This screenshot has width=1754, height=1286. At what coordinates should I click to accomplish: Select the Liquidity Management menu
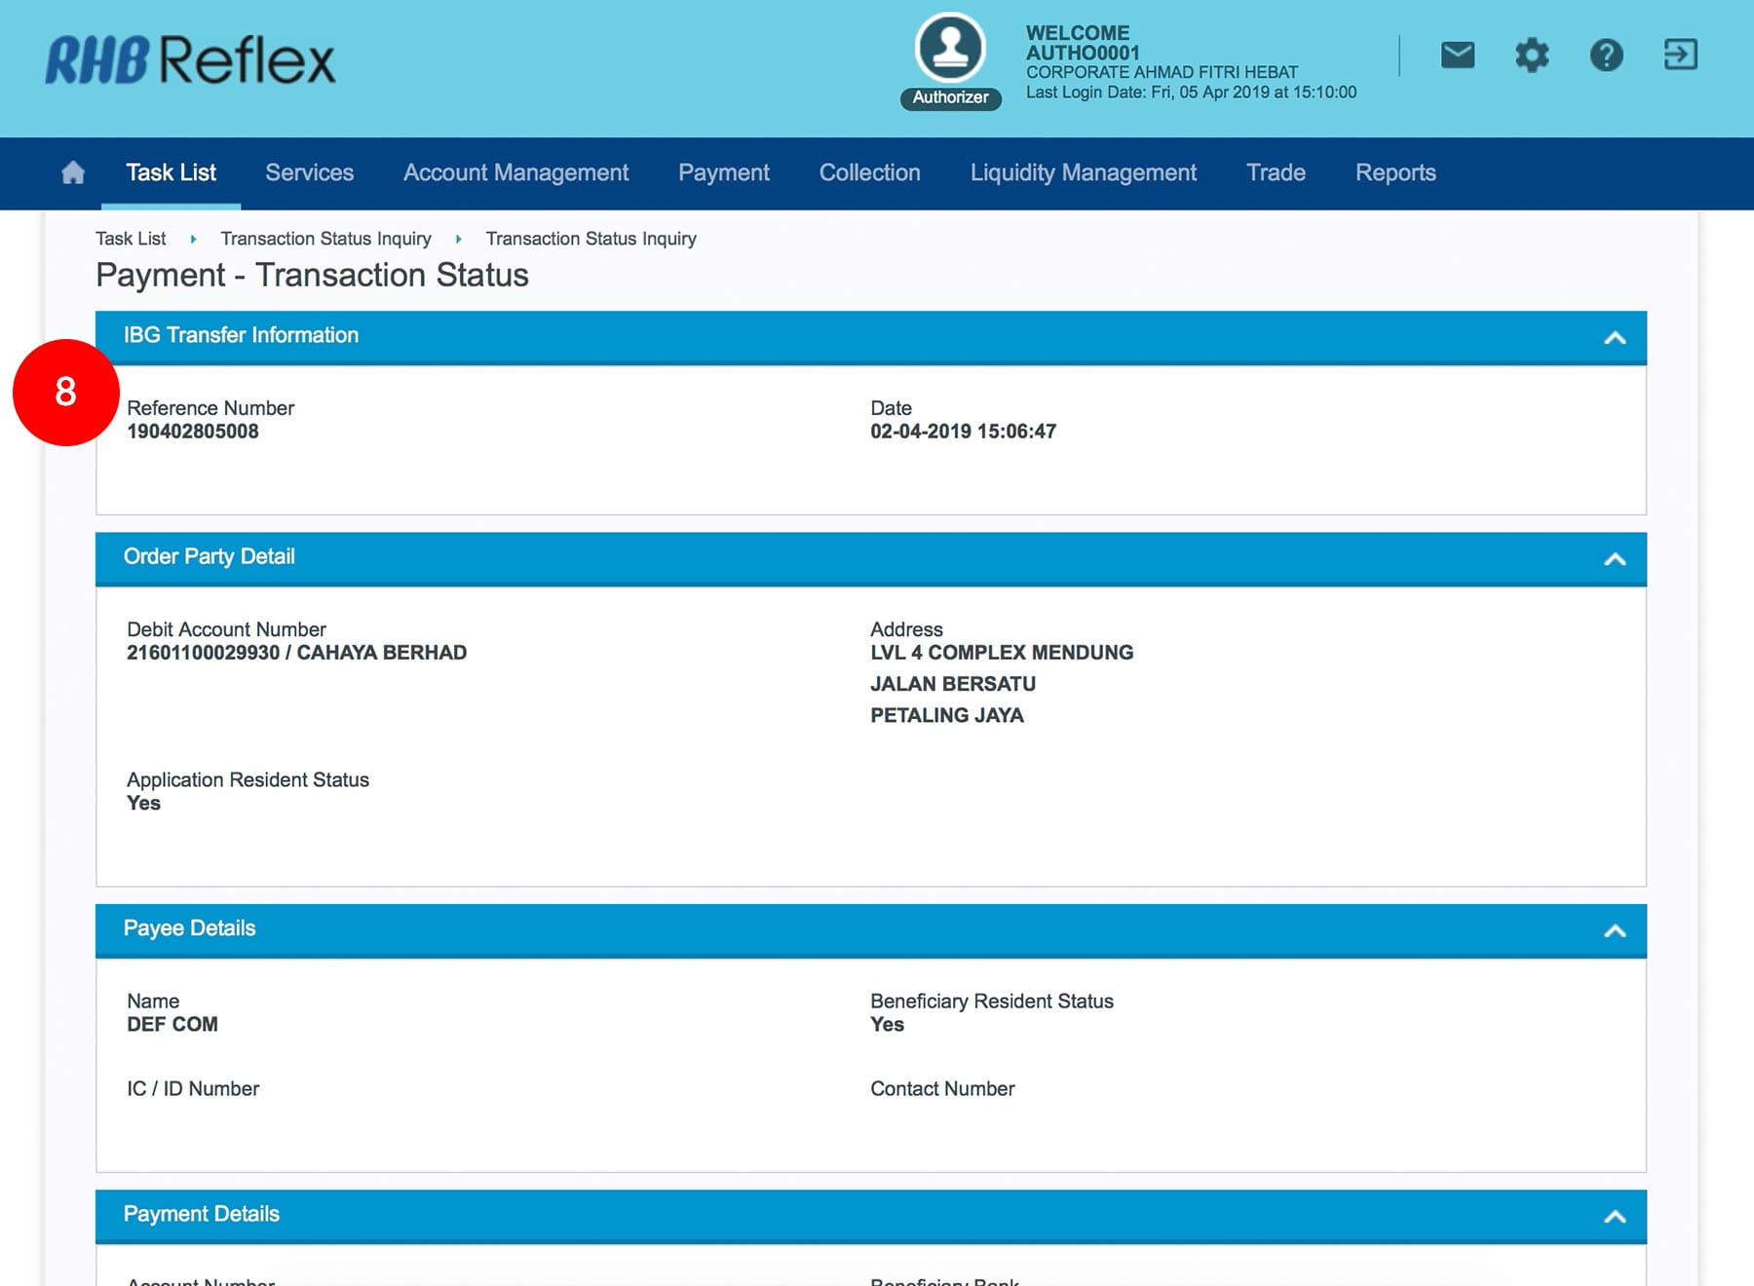click(1083, 173)
